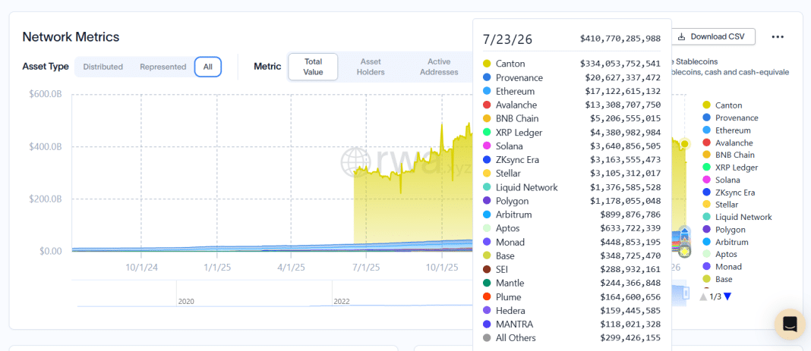Switch metric to Active Addresses
This screenshot has height=351, width=811.
[x=439, y=67]
